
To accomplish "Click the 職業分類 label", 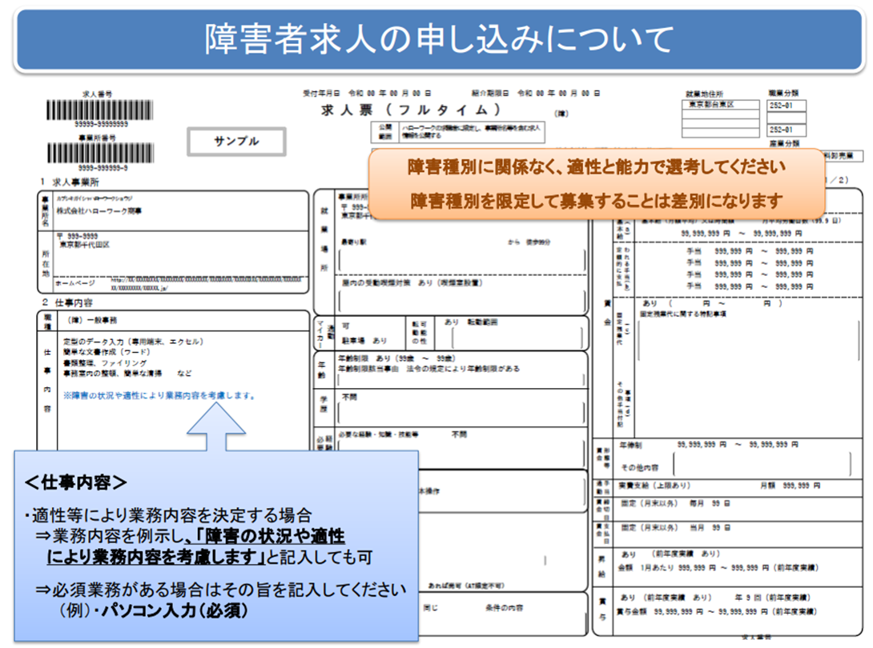I will click(x=784, y=94).
